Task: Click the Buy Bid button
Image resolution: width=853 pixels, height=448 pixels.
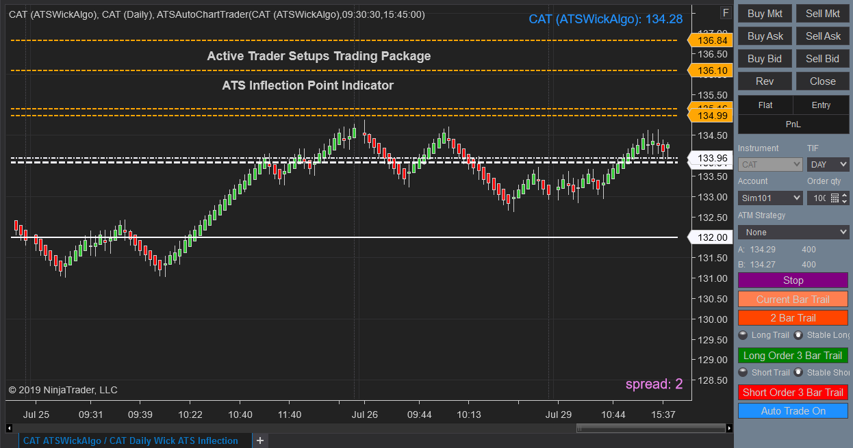Action: click(765, 59)
